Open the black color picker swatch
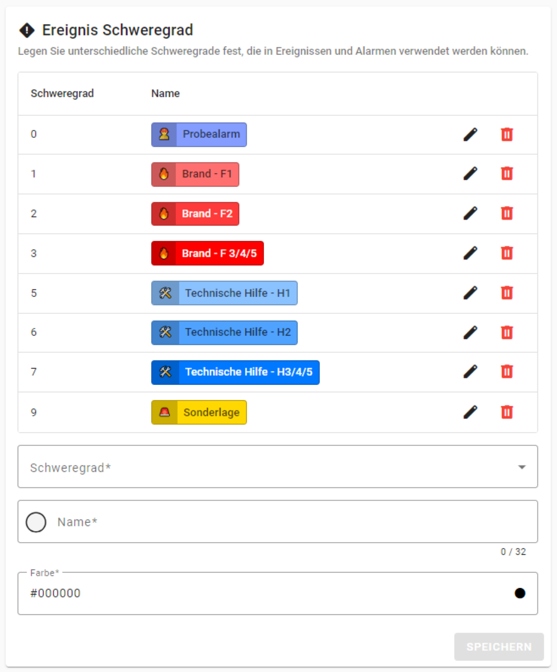 pos(520,593)
